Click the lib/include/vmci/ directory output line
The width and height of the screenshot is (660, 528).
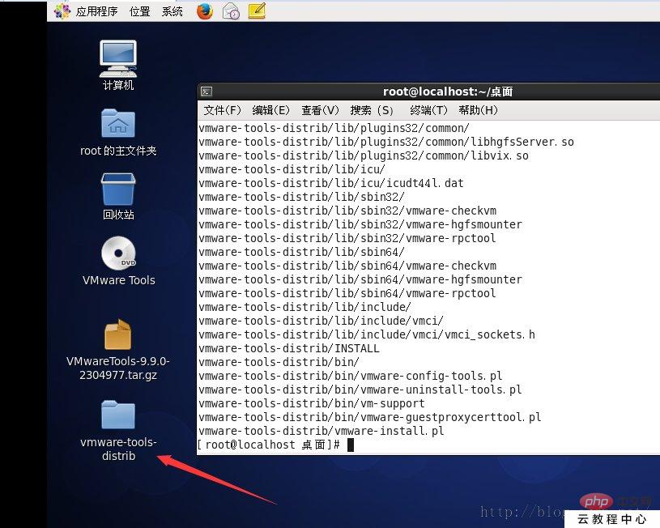click(x=321, y=321)
